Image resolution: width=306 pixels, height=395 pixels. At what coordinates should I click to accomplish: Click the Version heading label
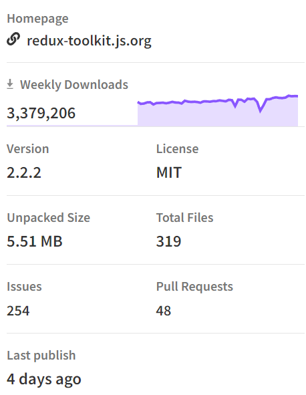tap(27, 148)
